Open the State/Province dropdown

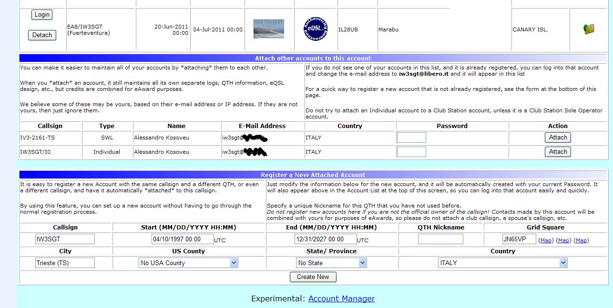[331, 263]
